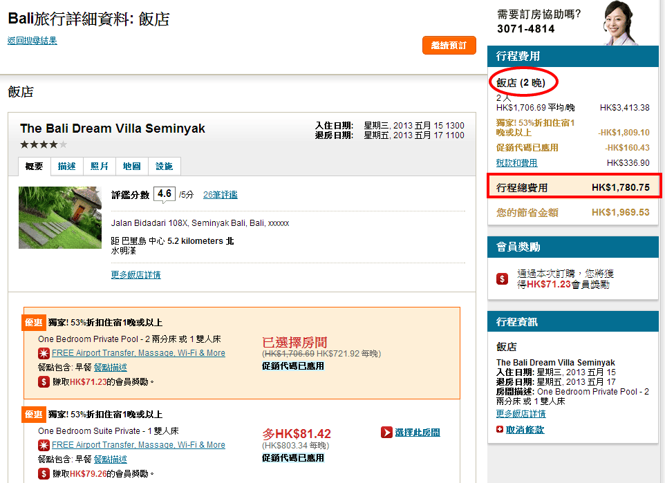Open the 照片 tab

coord(100,167)
